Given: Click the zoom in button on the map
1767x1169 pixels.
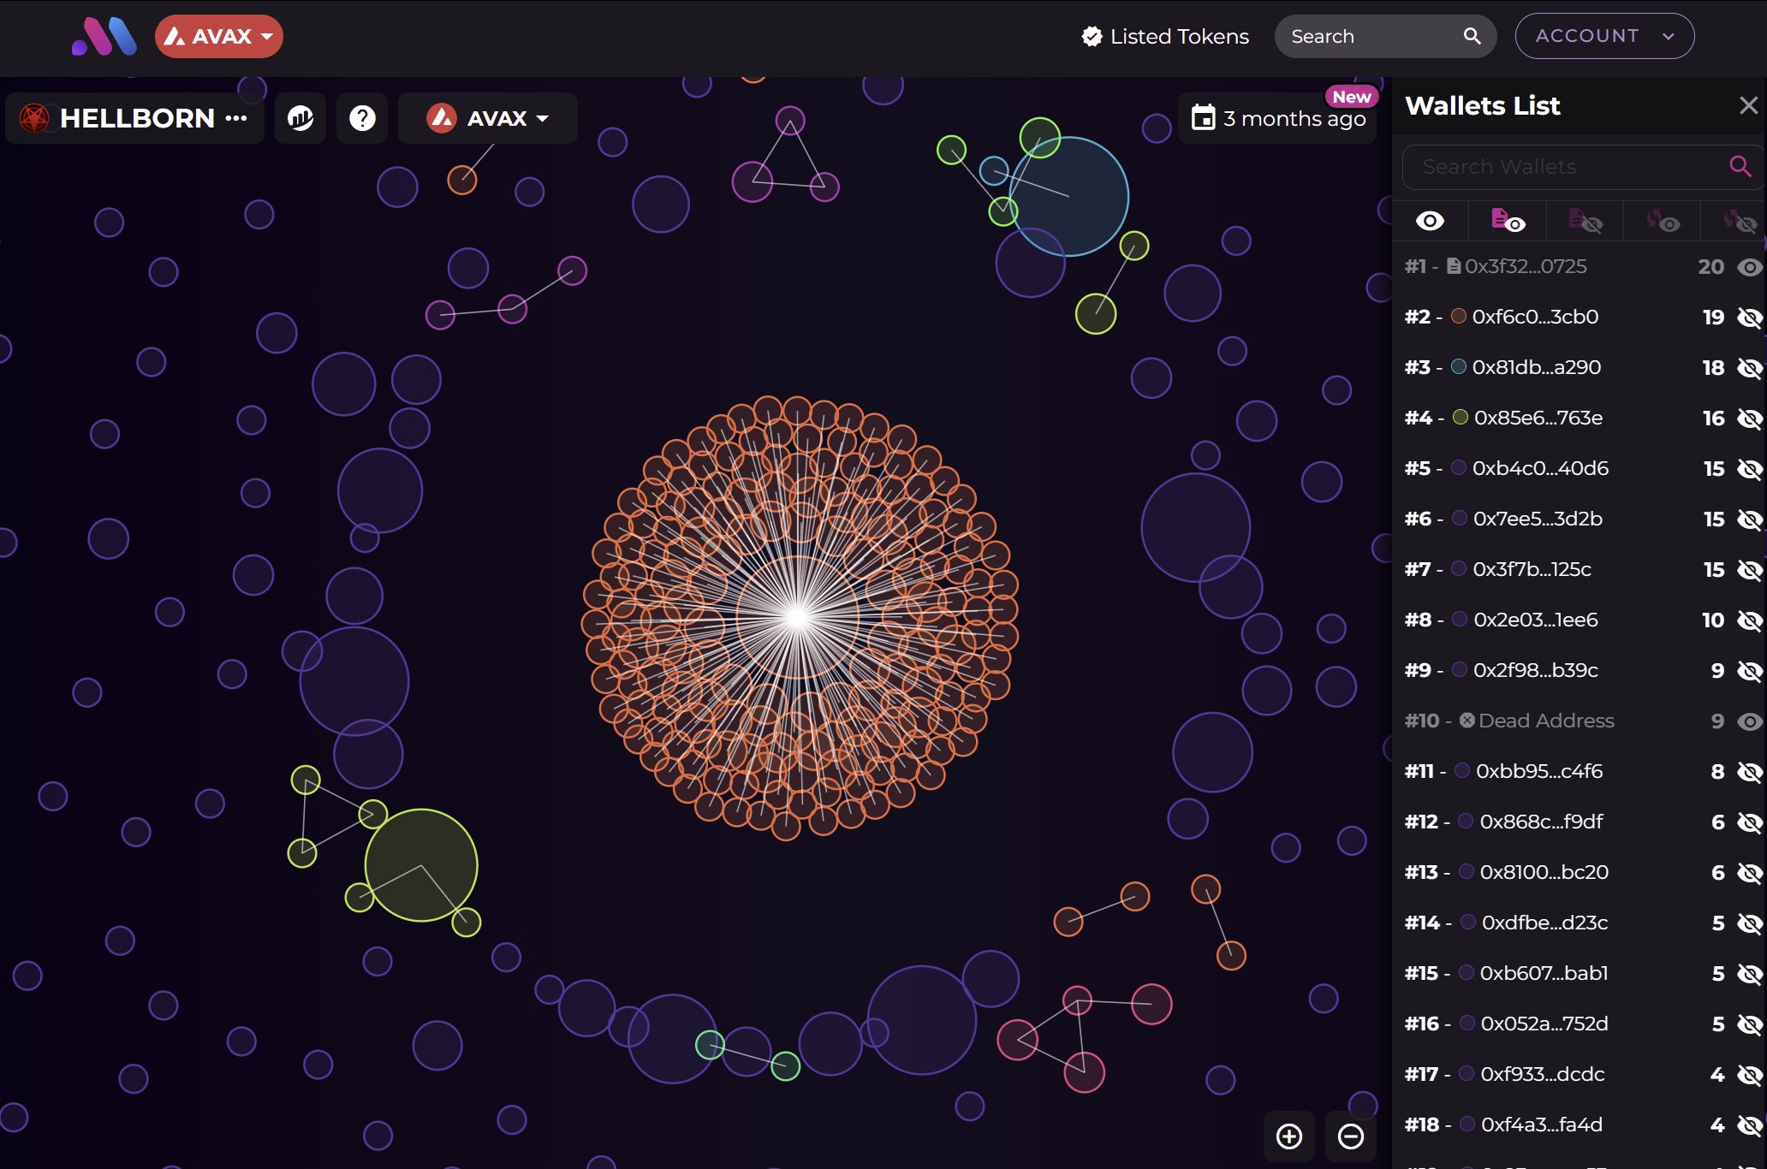Looking at the screenshot, I should point(1288,1136).
